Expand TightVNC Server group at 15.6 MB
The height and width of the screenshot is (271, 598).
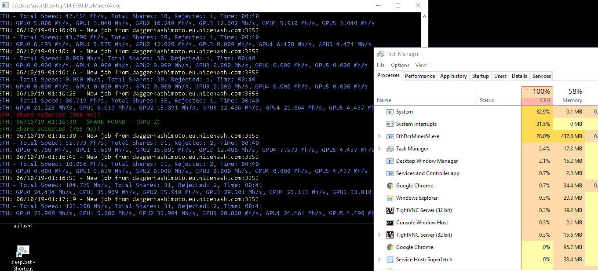pos(379,235)
